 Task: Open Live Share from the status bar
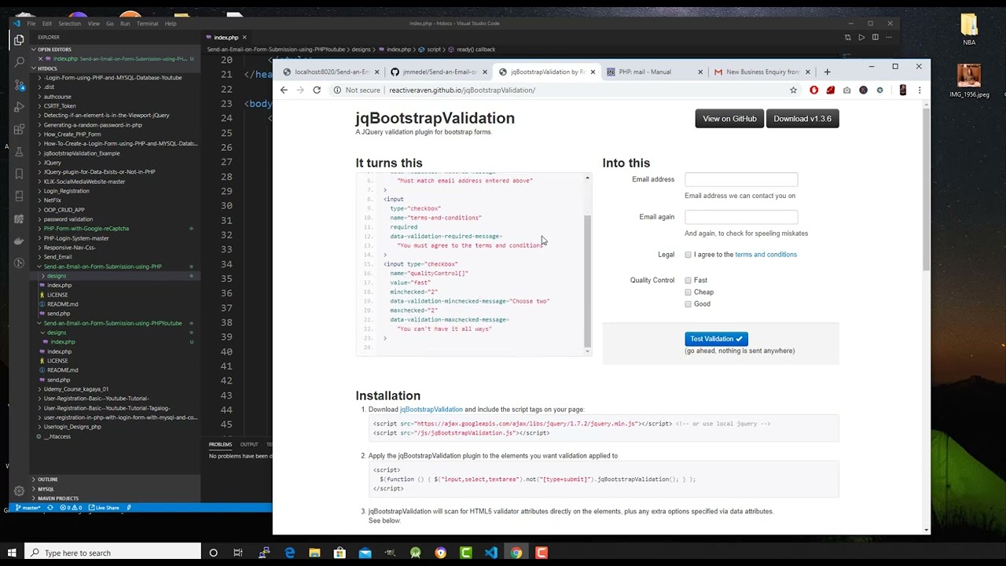click(105, 508)
